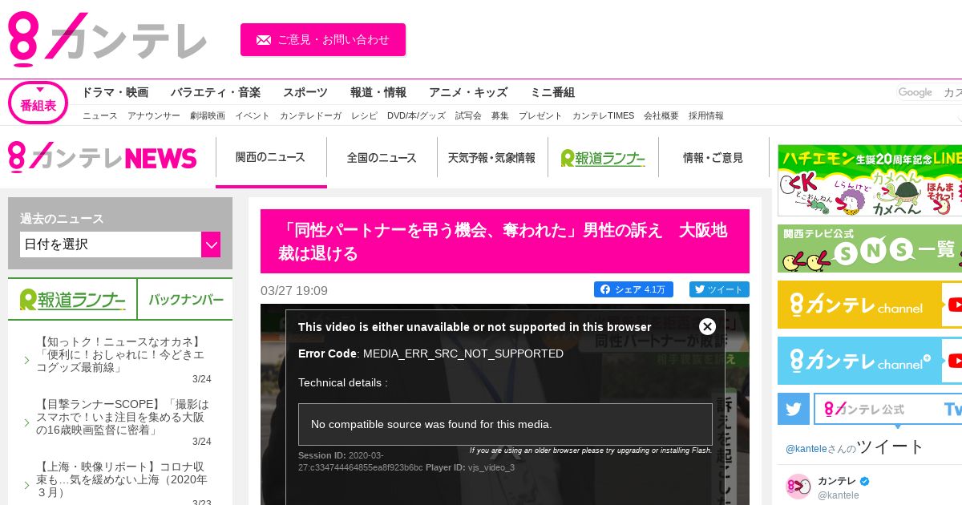The width and height of the screenshot is (962, 505).
Task: Open the 目撃ランナーSCOPE article
Action: pos(124,417)
